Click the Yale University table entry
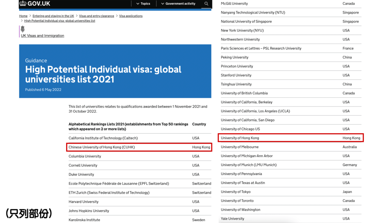387x223 pixels. point(232,218)
